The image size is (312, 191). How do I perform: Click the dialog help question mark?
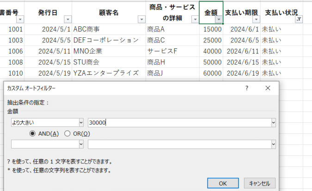pyautogui.click(x=247, y=88)
